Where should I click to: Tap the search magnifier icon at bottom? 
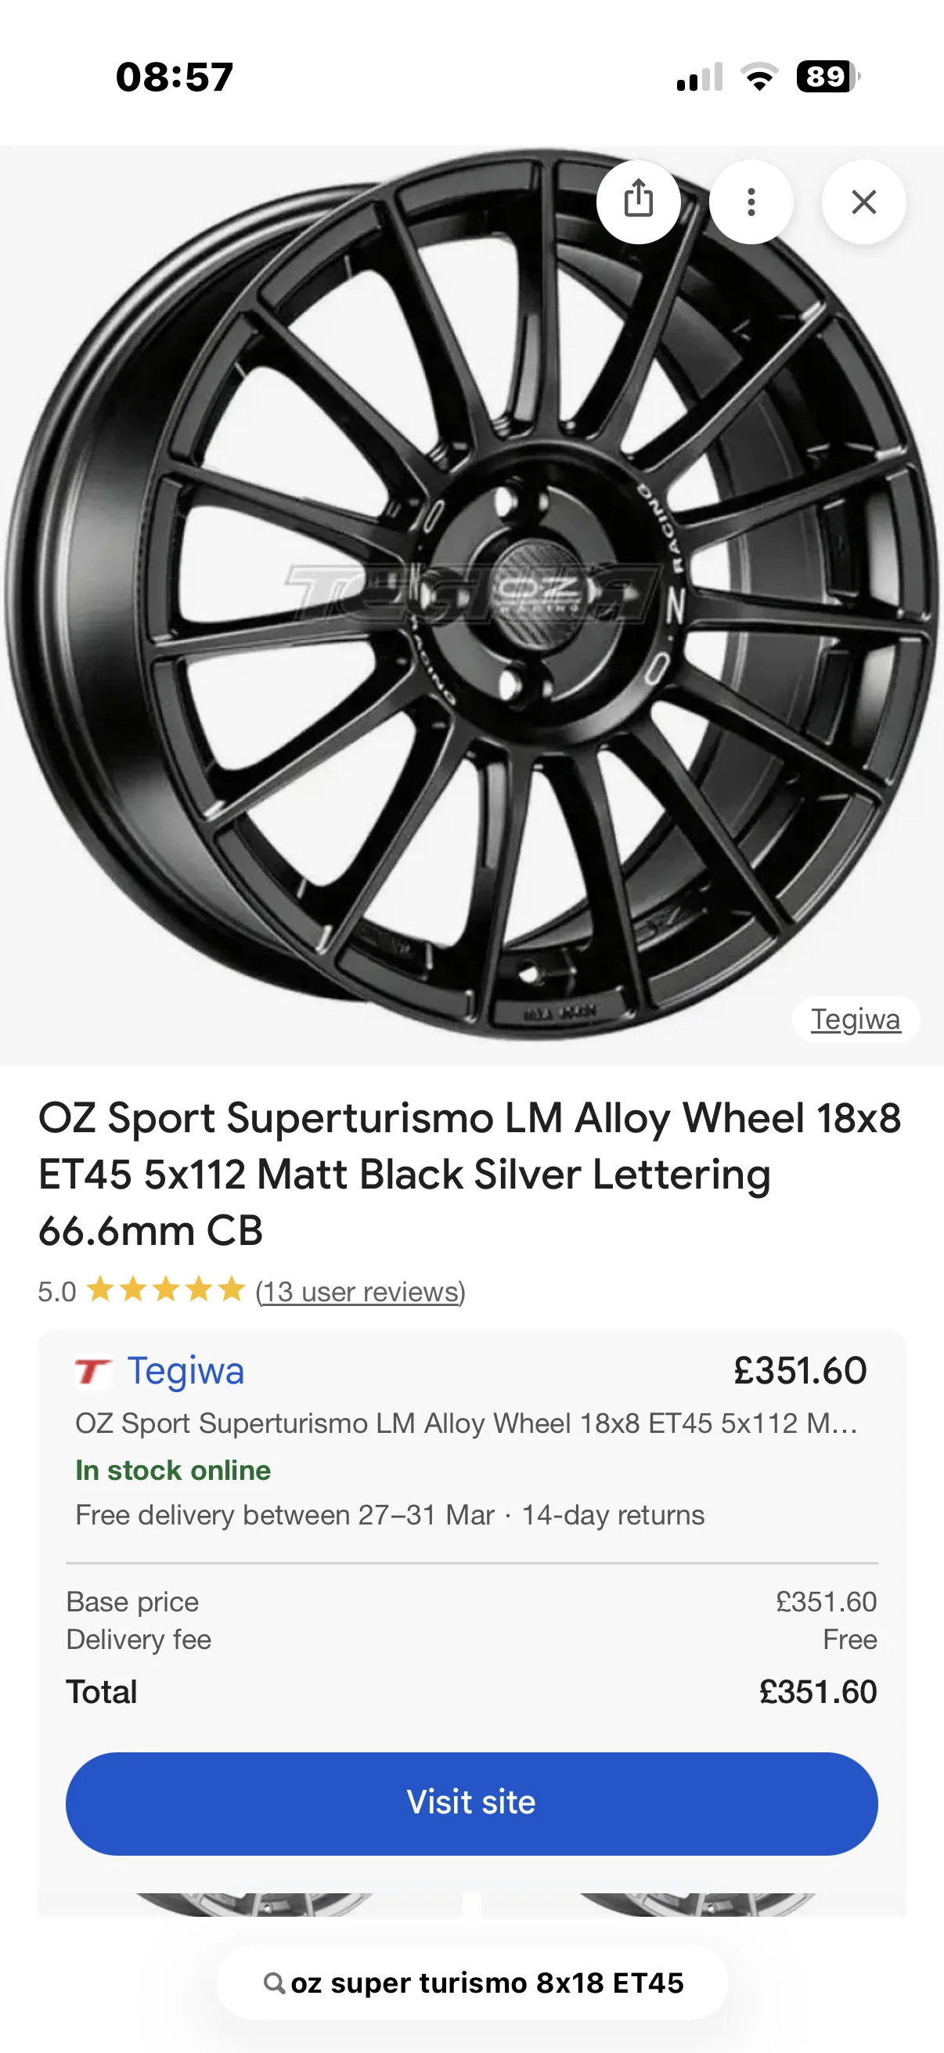pos(274,1983)
